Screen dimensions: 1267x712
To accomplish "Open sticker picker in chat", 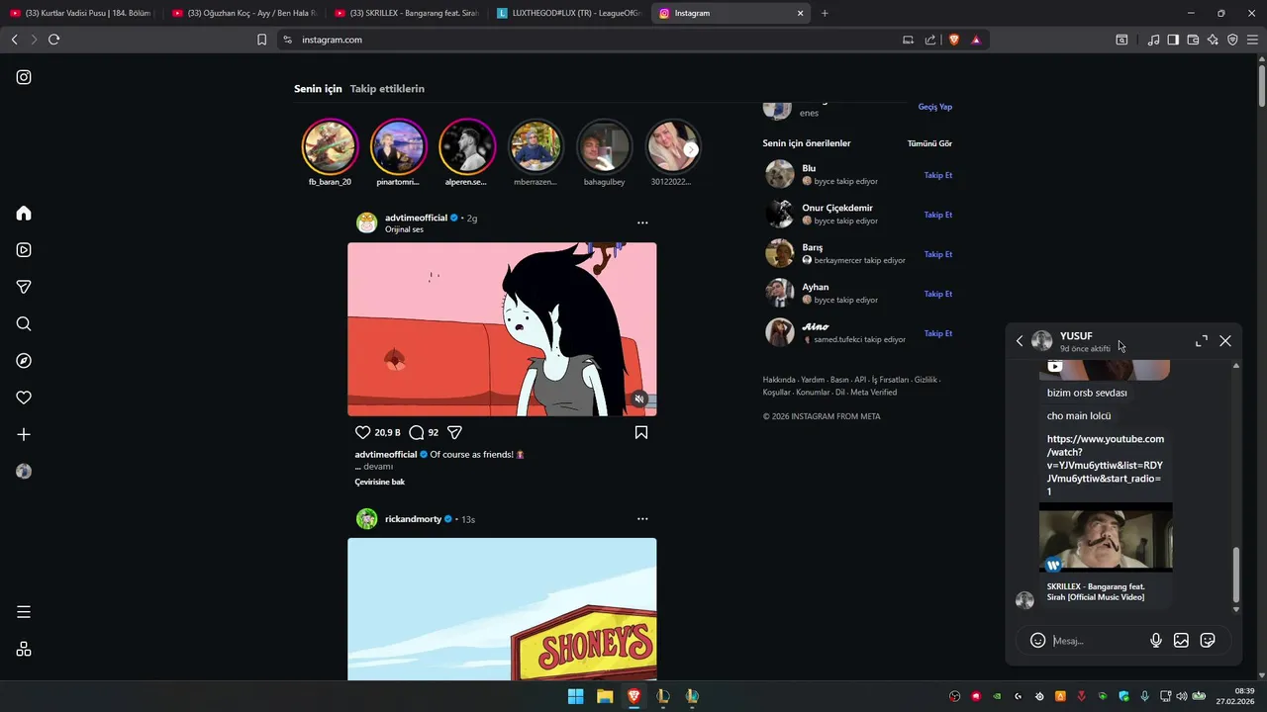I will pyautogui.click(x=1208, y=640).
